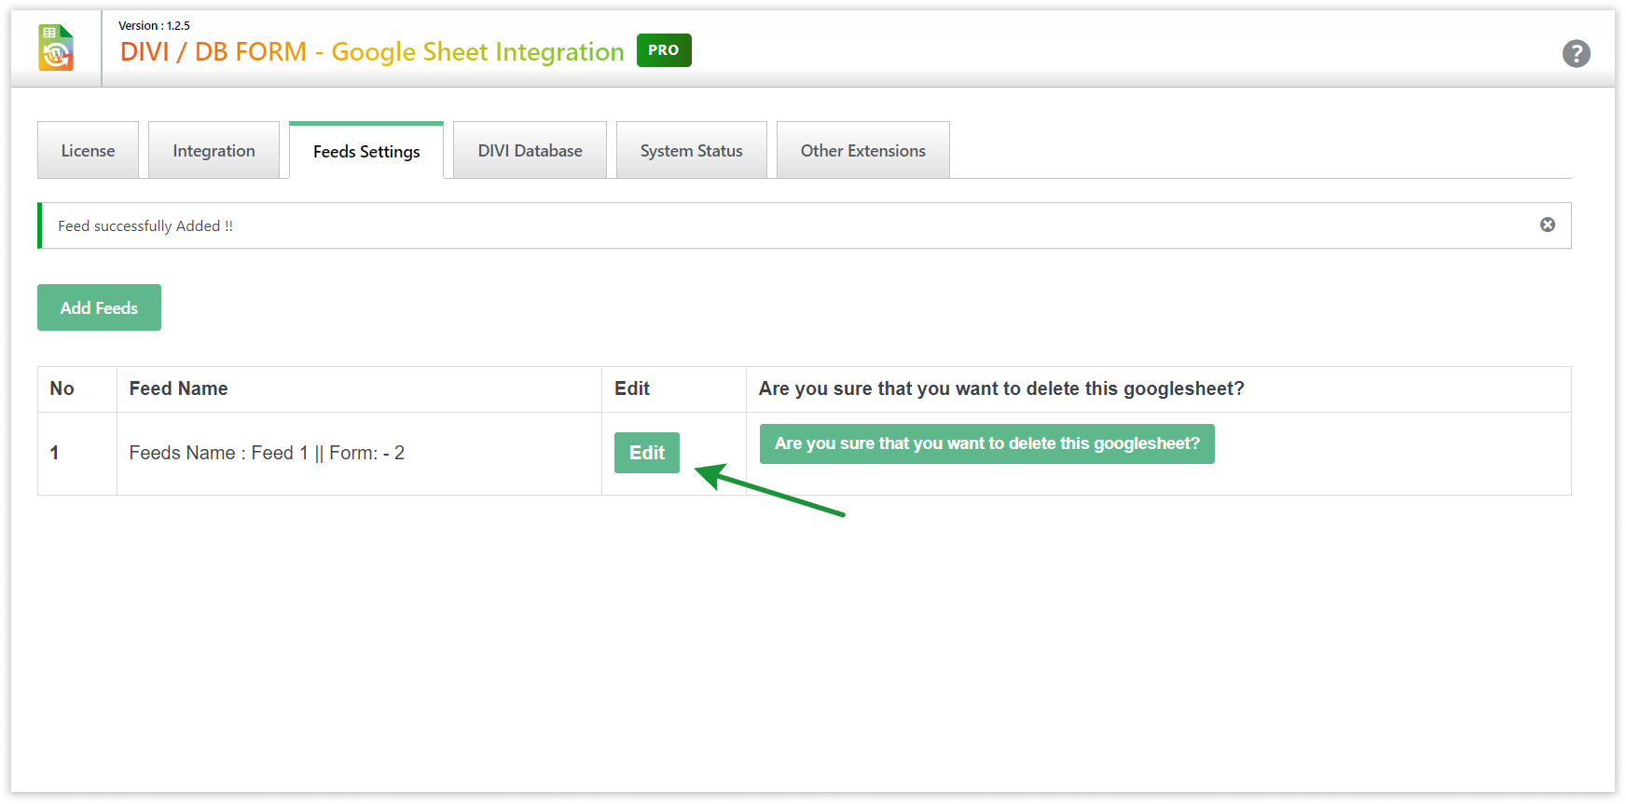The height and width of the screenshot is (804, 1626).
Task: Click the delete googlesheet column header
Action: pos(1000,388)
